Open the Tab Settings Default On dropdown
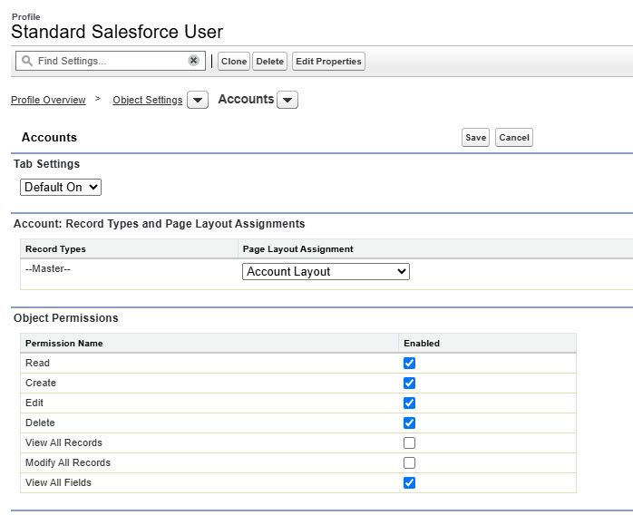This screenshot has height=515, width=633. [x=61, y=187]
